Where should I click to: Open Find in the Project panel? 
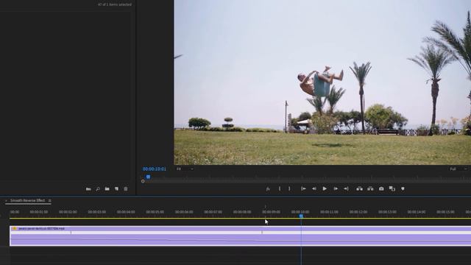[x=98, y=189]
